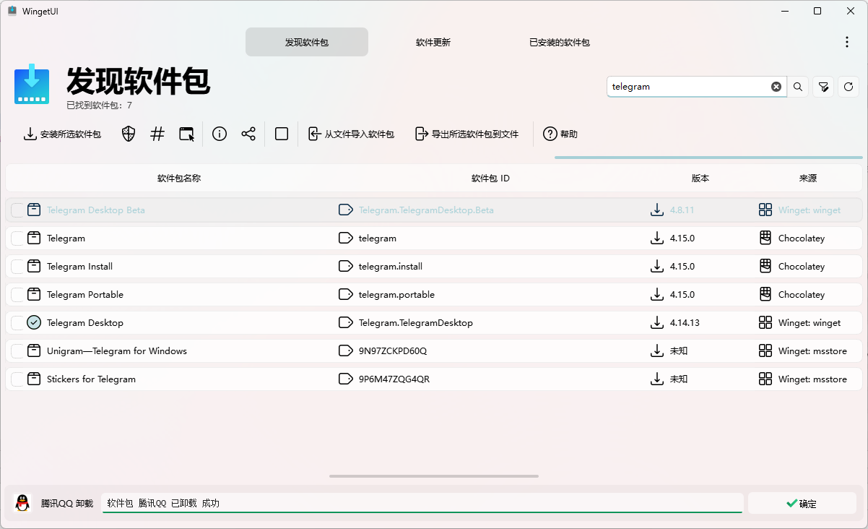Click the Discover Packages download logo
The width and height of the screenshot is (868, 529).
pos(32,85)
